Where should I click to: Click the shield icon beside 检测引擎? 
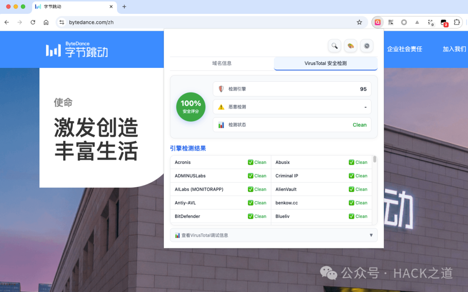pos(221,89)
